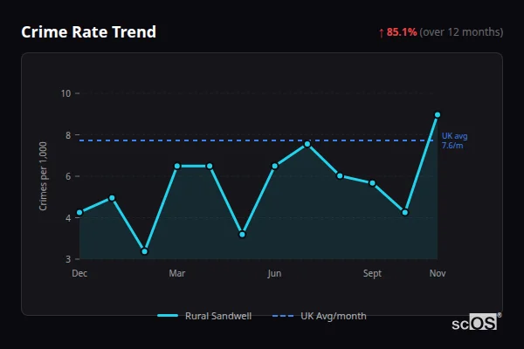Image resolution: width=524 pixels, height=349 pixels.
Task: Click the y-axis value 8
Action: 68,135
